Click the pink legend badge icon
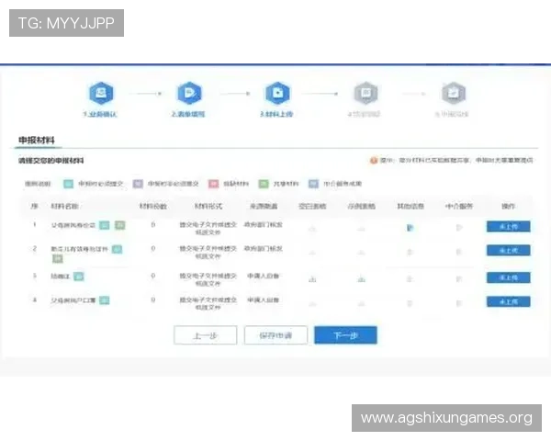Screen dimensions: 551x441 coord(213,184)
